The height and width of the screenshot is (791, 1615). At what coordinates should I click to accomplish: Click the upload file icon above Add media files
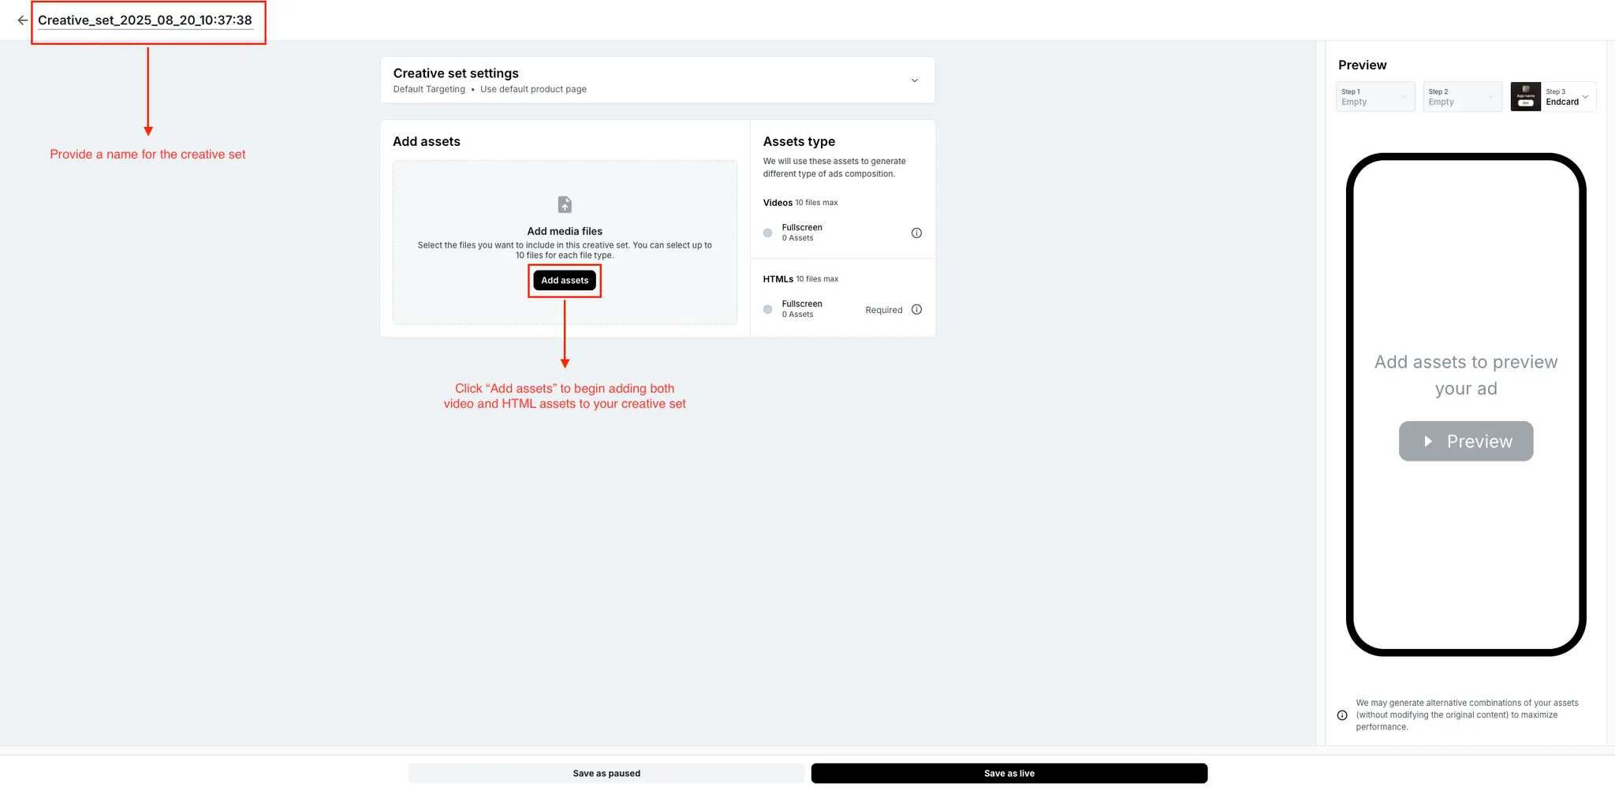565,204
